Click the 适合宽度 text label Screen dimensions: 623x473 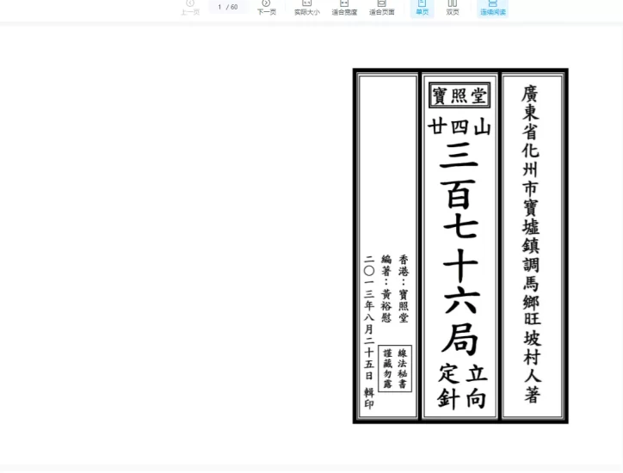(x=344, y=13)
